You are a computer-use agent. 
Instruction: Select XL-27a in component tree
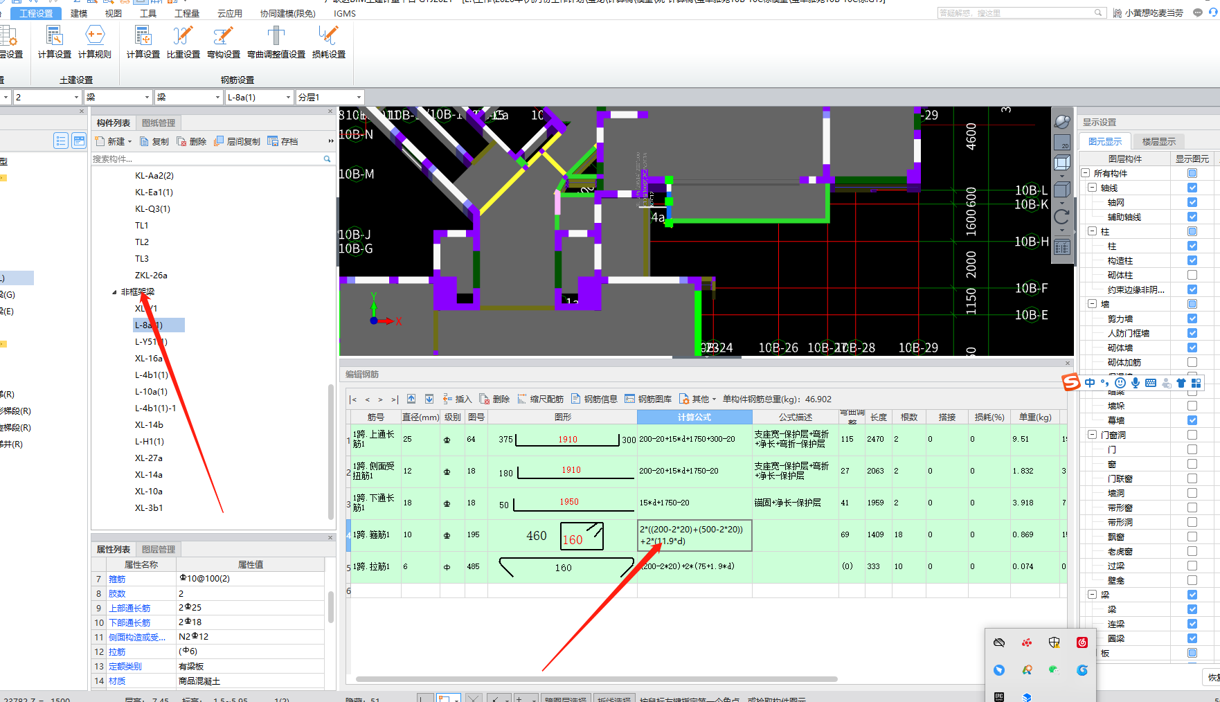click(x=149, y=458)
